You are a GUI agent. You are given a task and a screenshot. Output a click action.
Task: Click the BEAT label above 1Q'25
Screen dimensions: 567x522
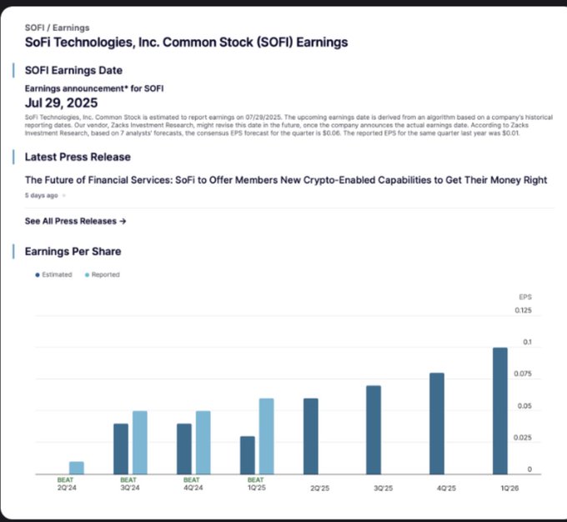click(x=255, y=479)
